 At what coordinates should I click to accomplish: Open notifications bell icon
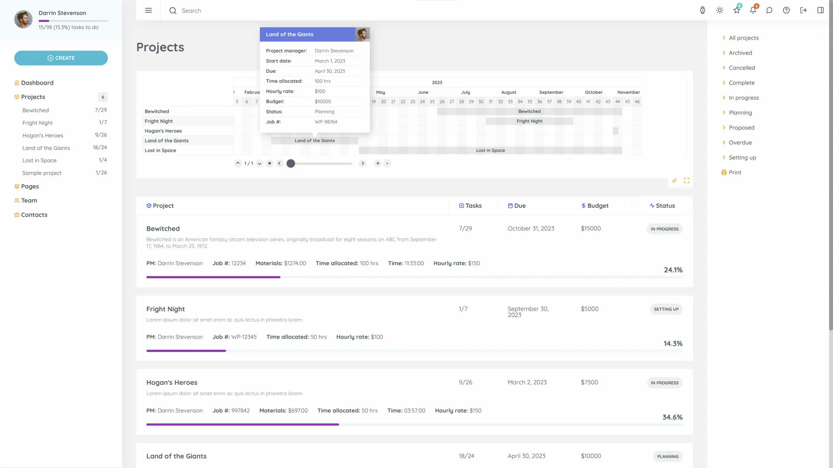[x=753, y=10]
